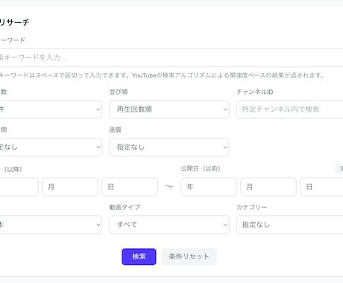
Task: Click the カテゴリー label
Action: [252, 207]
